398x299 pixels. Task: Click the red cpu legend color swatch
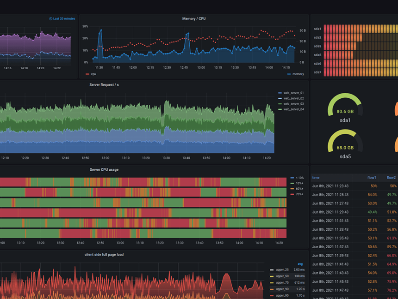(87, 74)
